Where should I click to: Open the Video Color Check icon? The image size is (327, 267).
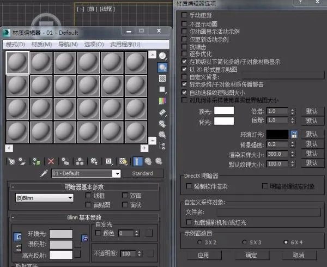click(162, 101)
